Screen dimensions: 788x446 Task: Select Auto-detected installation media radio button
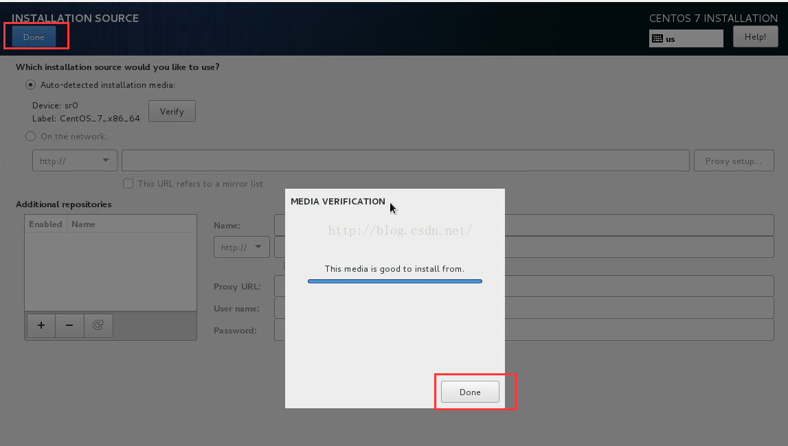coord(31,85)
